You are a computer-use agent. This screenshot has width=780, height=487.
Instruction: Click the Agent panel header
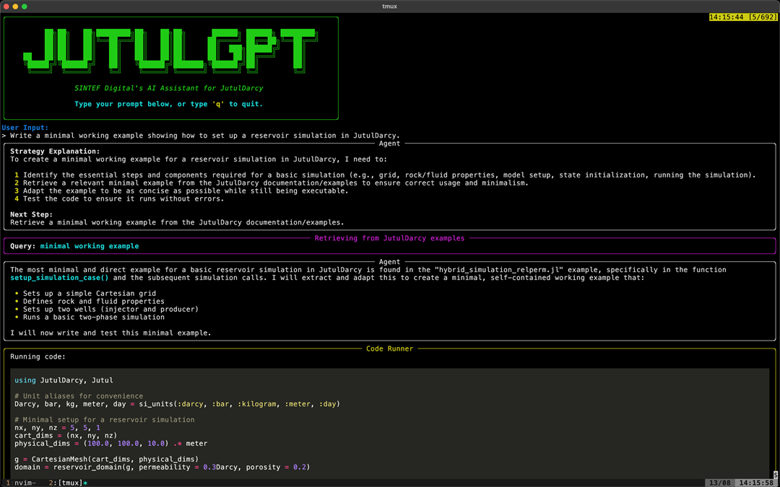click(389, 144)
